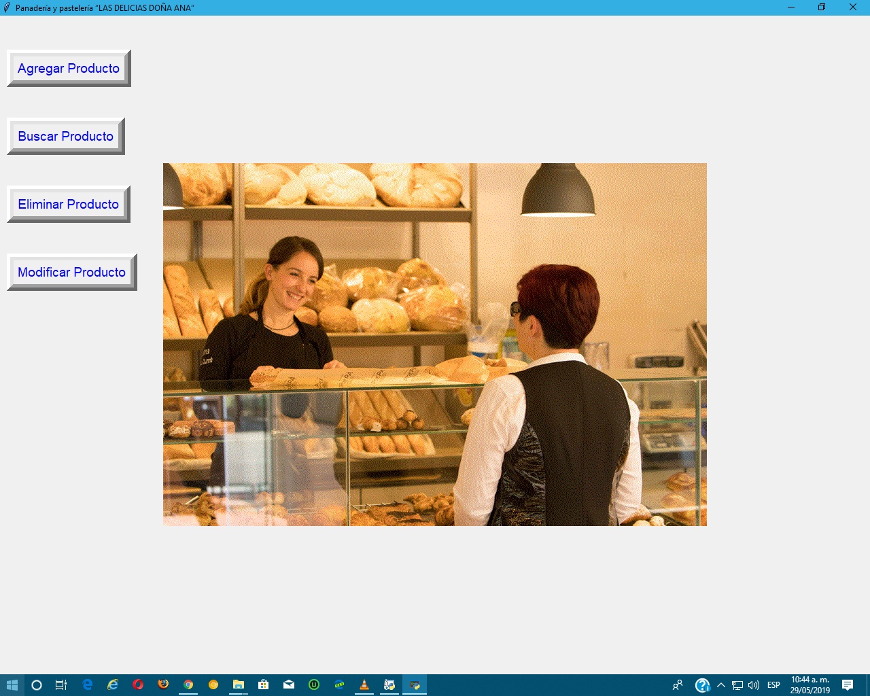This screenshot has width=870, height=696.
Task: Open the Buscar Producto screen
Action: [x=66, y=136]
